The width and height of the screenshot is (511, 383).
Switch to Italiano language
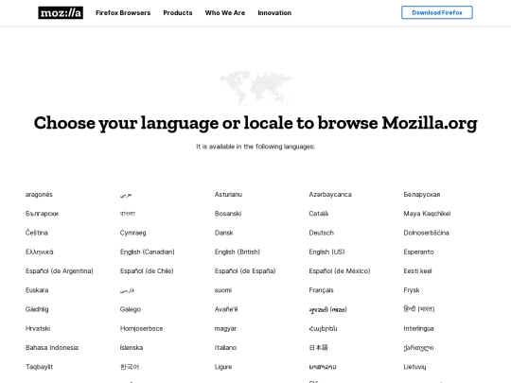(x=225, y=347)
